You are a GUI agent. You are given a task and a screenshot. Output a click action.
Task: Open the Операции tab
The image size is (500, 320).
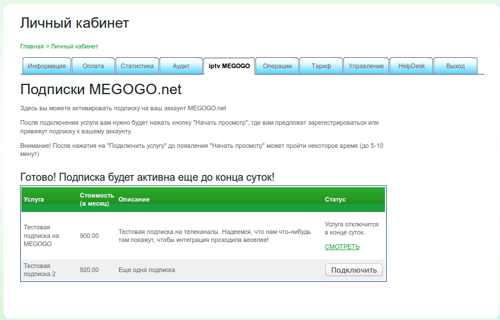coord(277,66)
